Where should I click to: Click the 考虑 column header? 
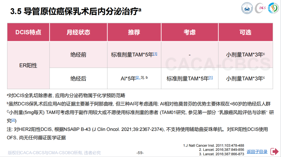(x=189, y=32)
